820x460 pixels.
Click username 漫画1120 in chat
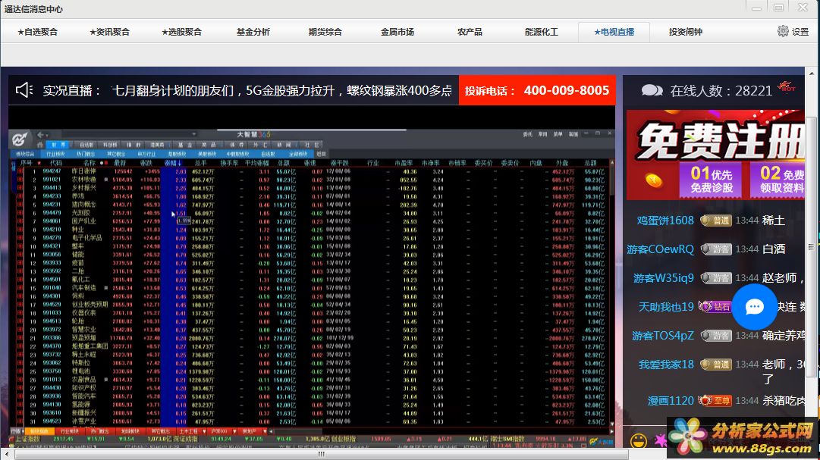[x=671, y=401]
